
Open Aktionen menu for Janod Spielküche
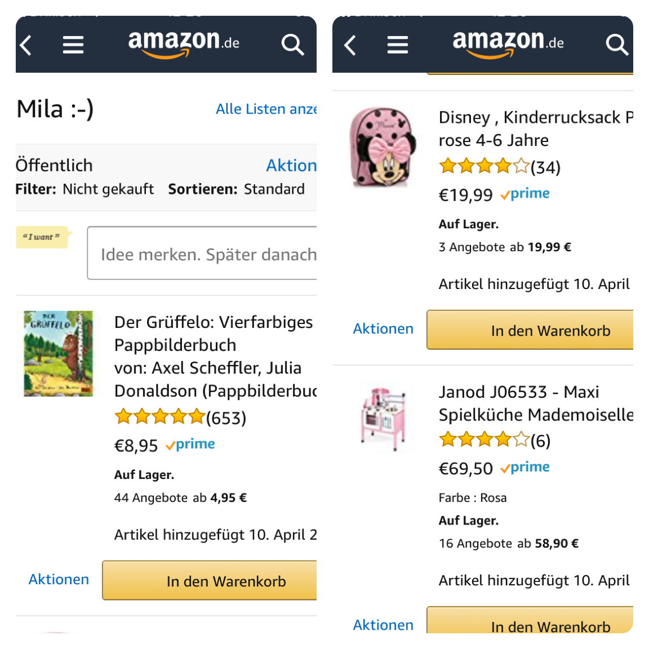point(383,625)
